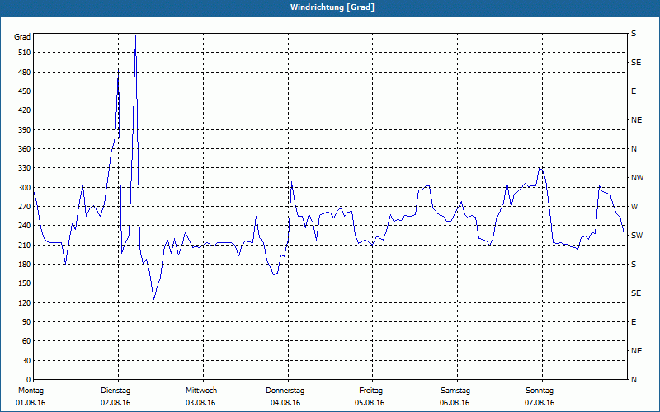660x412 pixels.
Task: Select the date 02.08.16
Action: tap(115, 403)
